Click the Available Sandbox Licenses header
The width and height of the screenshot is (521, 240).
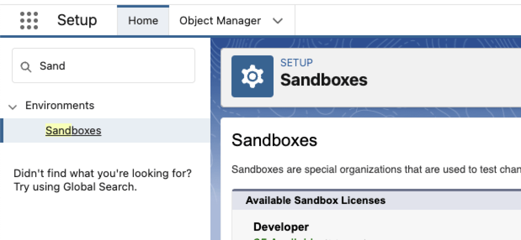tap(315, 200)
